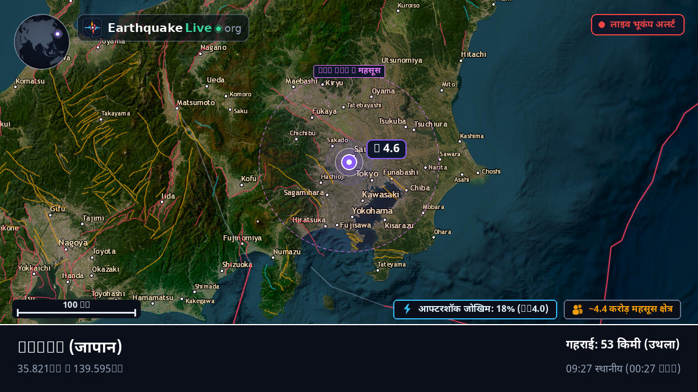Click the महसूस felt-radius label
698x392 pixels.
[349, 71]
